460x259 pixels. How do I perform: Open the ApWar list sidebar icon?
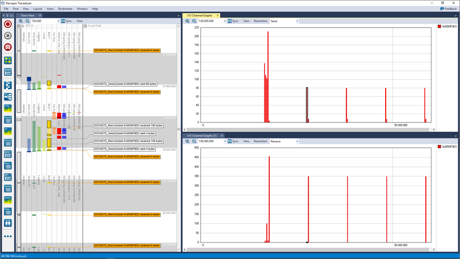tap(8, 188)
